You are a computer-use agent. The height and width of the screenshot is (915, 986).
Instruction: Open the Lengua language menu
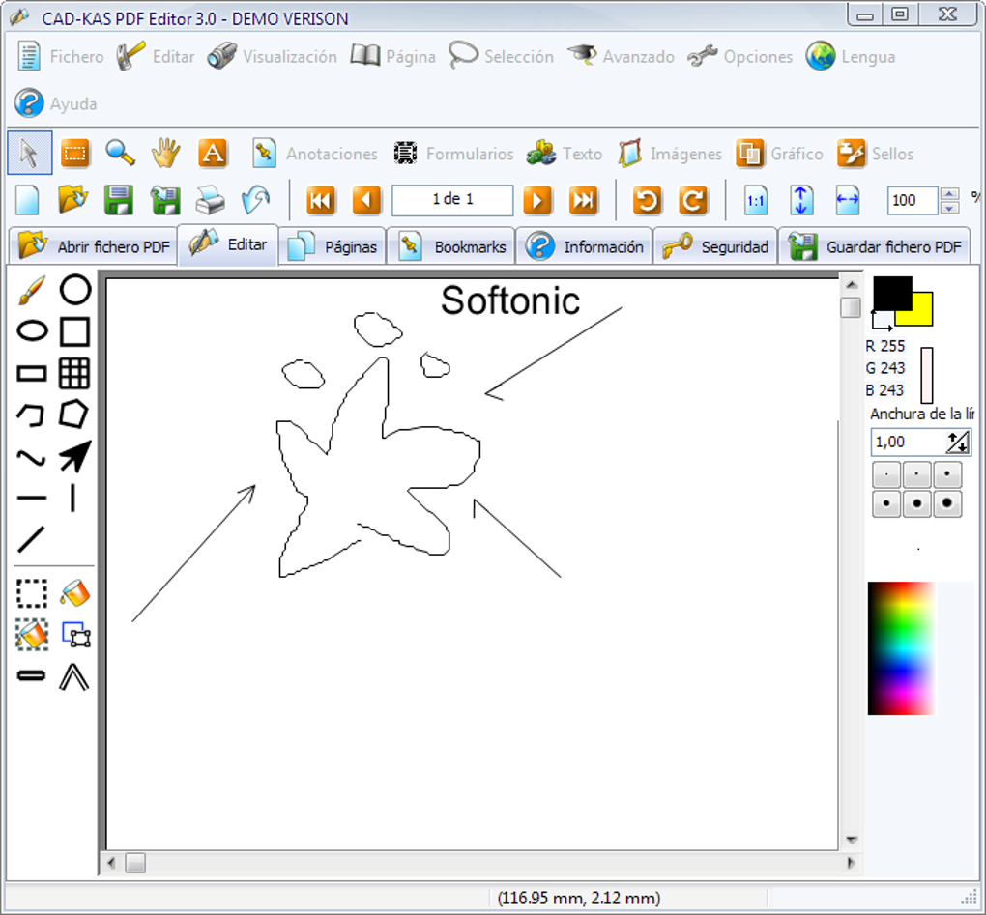(x=850, y=57)
